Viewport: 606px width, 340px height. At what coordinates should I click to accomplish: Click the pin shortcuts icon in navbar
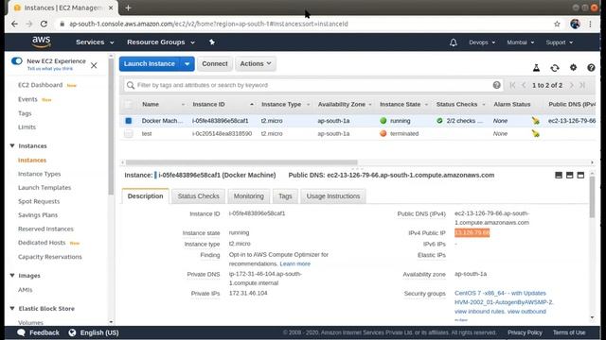212,42
